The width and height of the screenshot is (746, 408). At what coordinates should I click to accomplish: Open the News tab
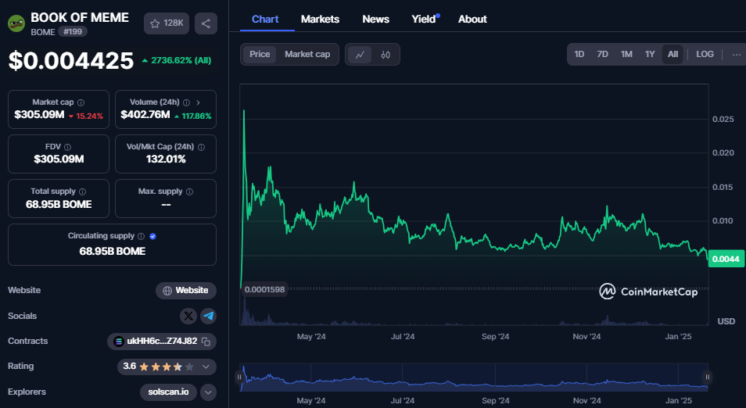click(x=376, y=19)
